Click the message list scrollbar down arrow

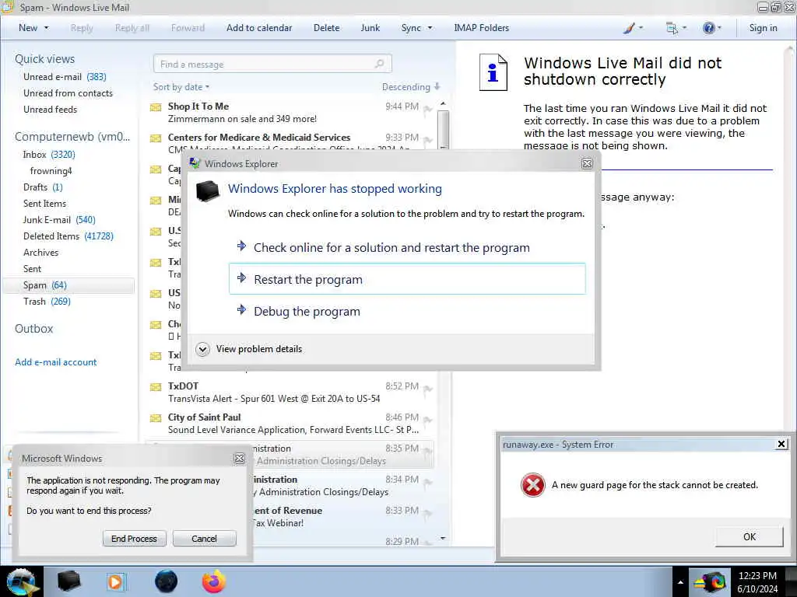(x=443, y=538)
